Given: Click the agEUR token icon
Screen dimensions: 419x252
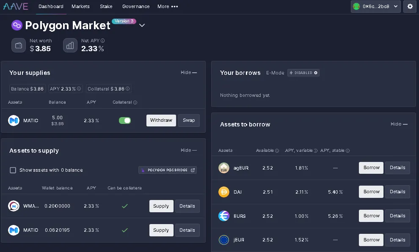Looking at the screenshot, I should tap(224, 168).
